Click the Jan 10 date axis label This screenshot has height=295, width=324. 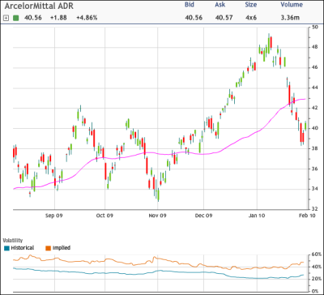(257, 216)
